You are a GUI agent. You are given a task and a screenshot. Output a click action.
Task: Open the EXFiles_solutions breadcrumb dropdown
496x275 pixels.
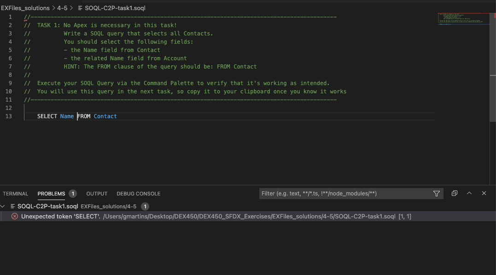25,8
